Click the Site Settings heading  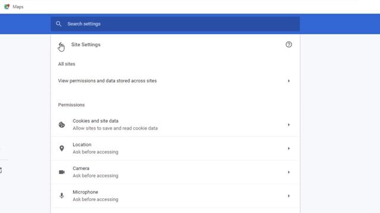[x=85, y=45]
